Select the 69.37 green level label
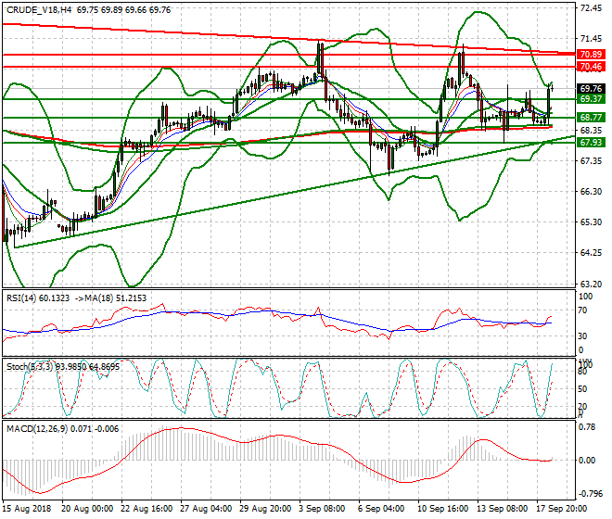Viewport: 612px width, 519px height. pyautogui.click(x=591, y=99)
